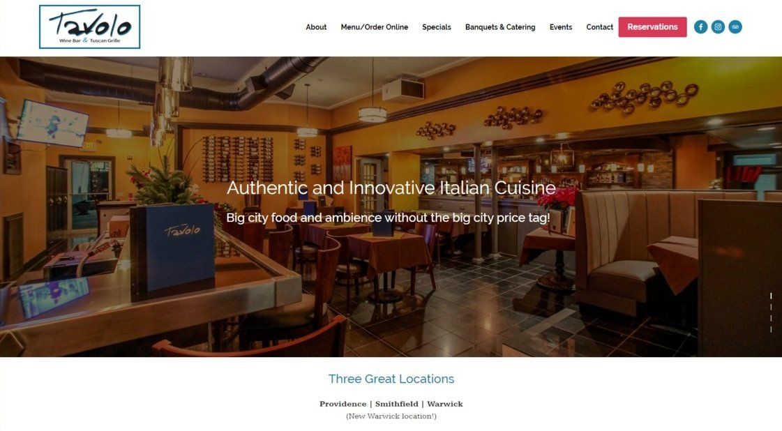The width and height of the screenshot is (782, 431).
Task: Open the About menu item
Action: 316,27
